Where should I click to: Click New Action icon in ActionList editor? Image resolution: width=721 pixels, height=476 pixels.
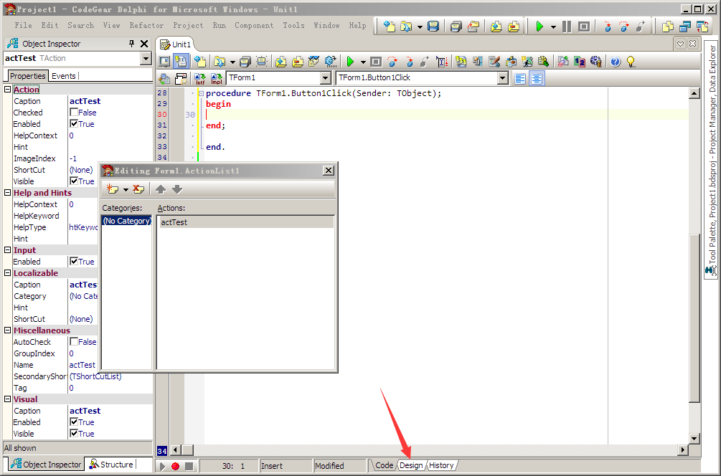[x=113, y=189]
